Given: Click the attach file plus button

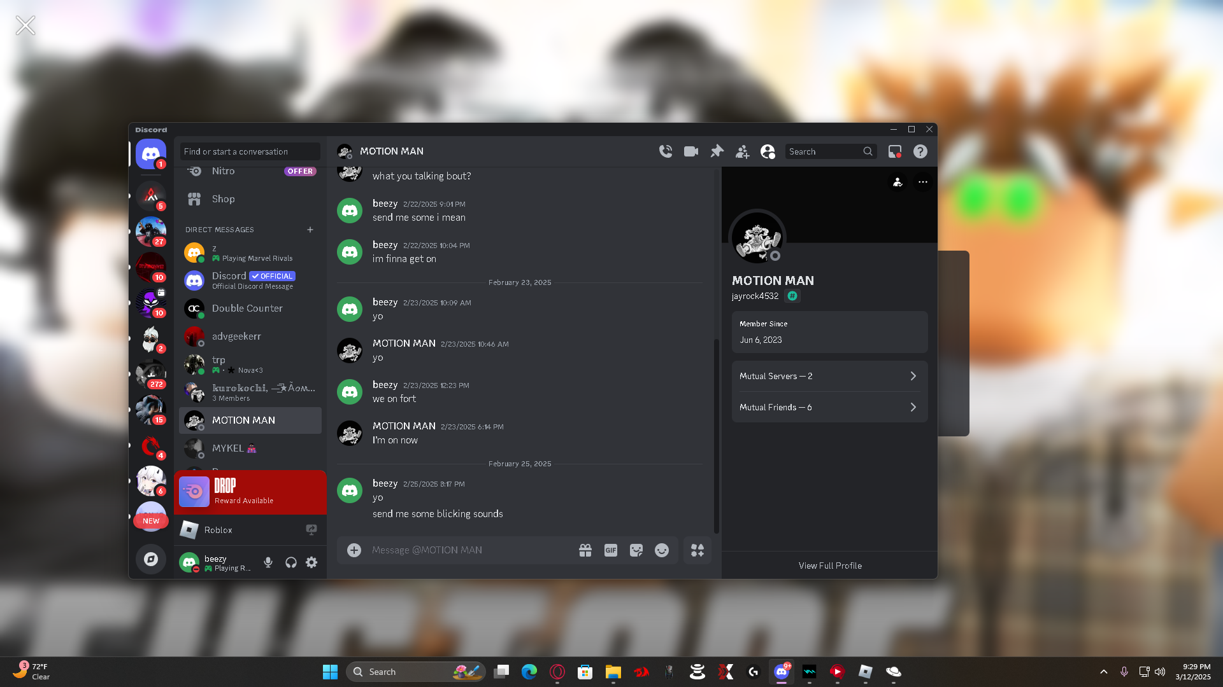Looking at the screenshot, I should click(x=354, y=550).
